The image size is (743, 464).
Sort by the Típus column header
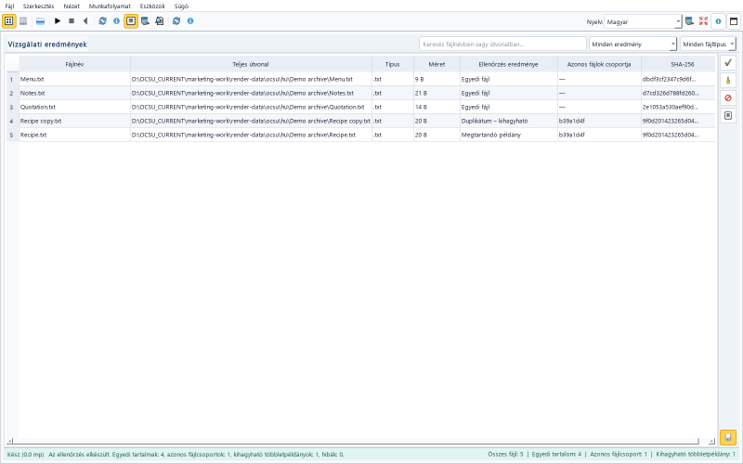pyautogui.click(x=392, y=64)
